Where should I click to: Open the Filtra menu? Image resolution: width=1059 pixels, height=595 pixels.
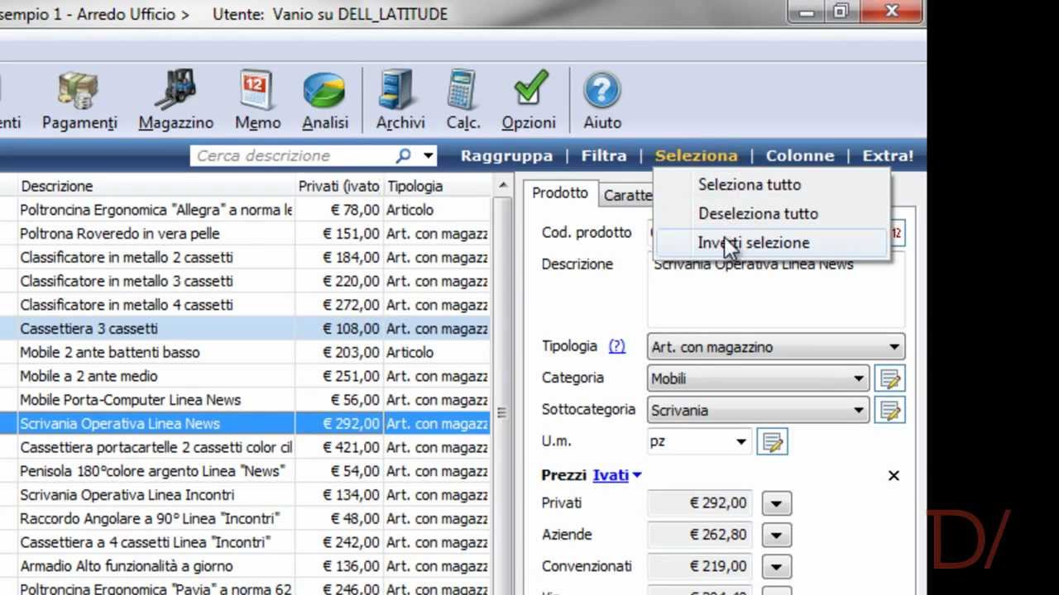pos(604,155)
